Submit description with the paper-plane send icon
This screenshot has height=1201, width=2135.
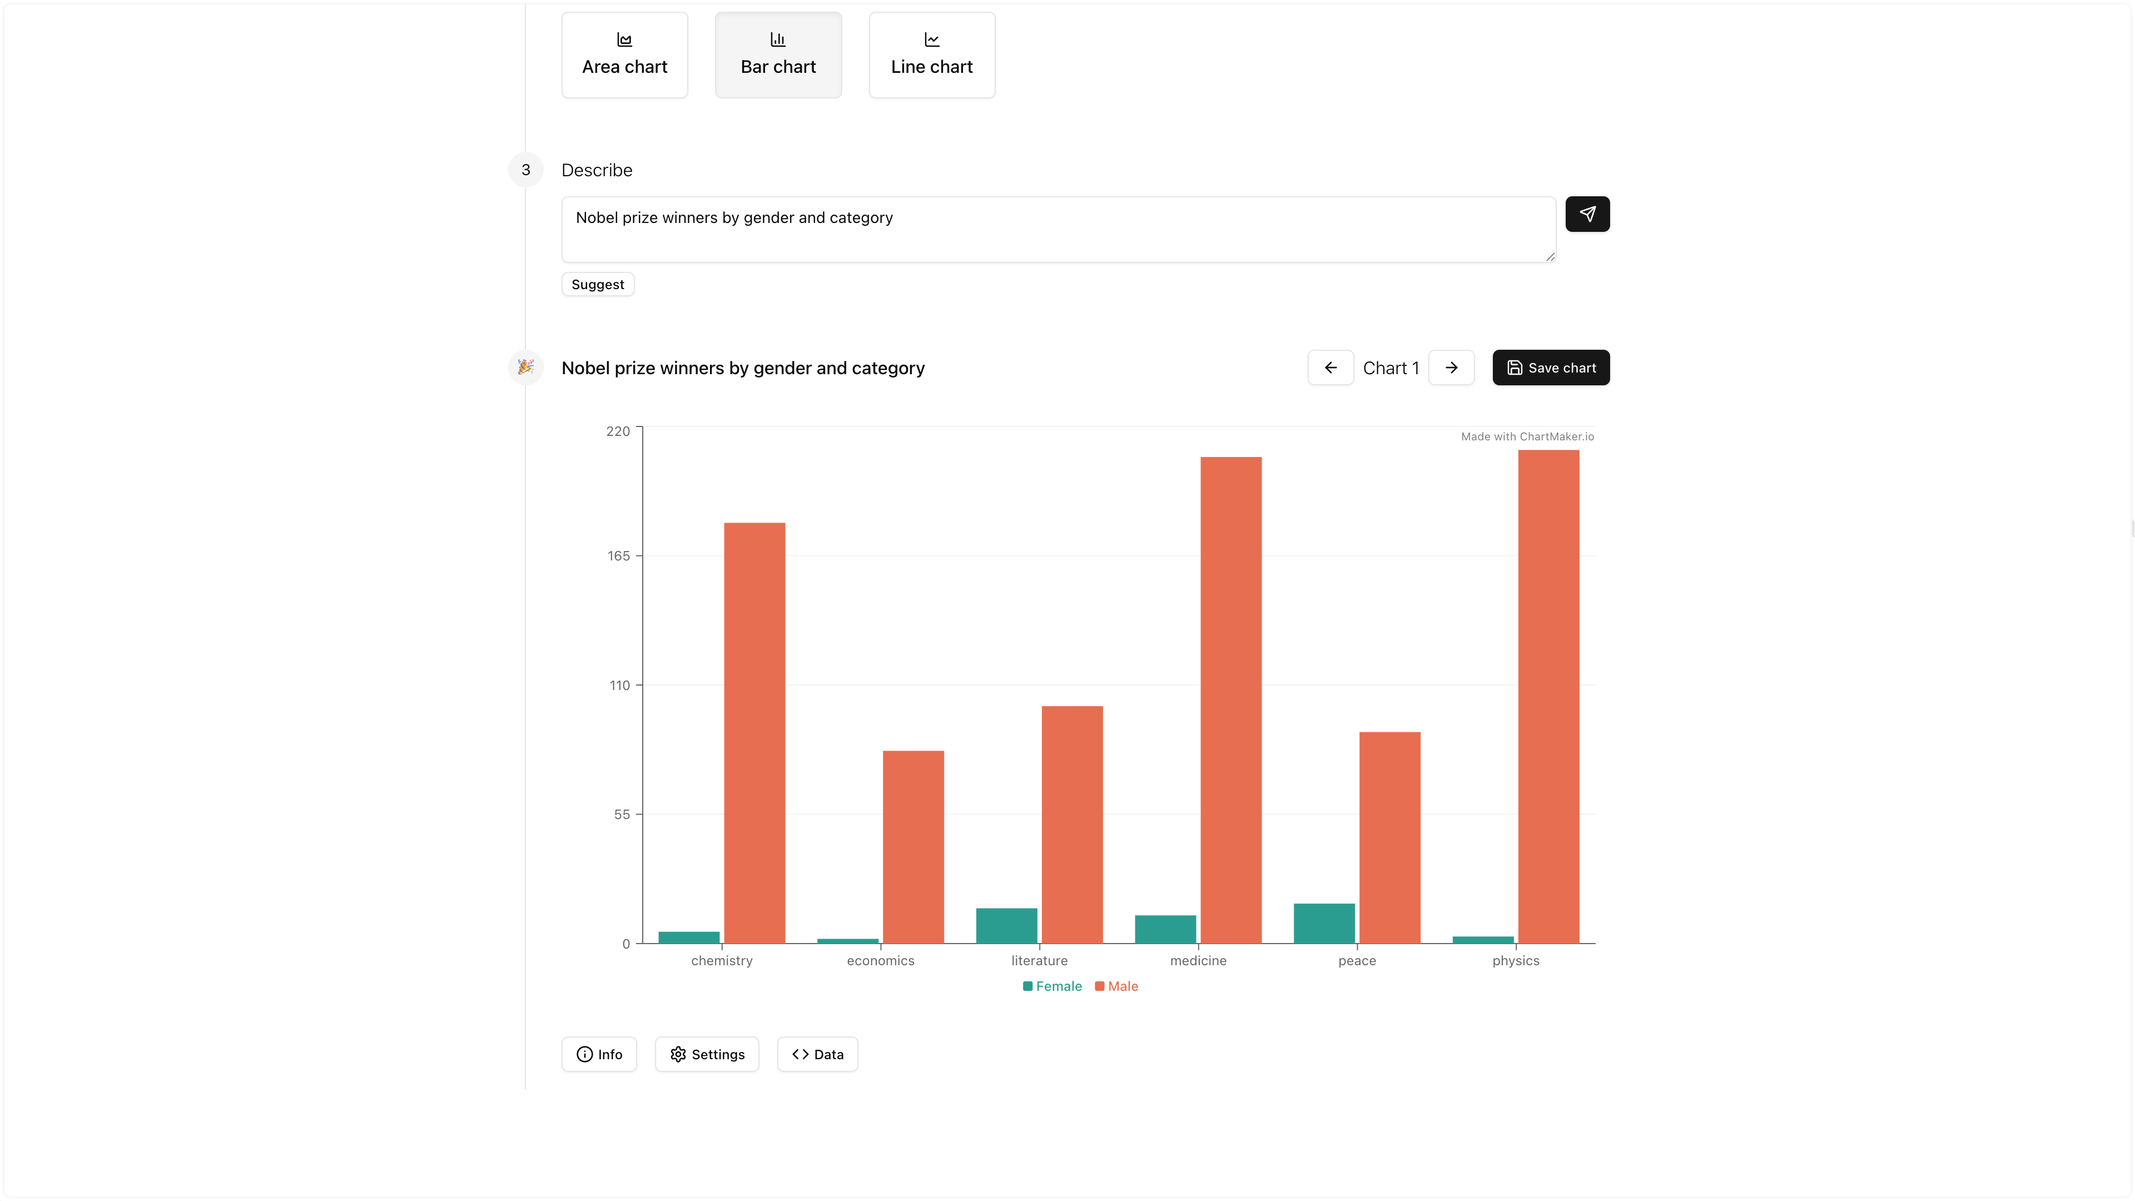point(1586,214)
